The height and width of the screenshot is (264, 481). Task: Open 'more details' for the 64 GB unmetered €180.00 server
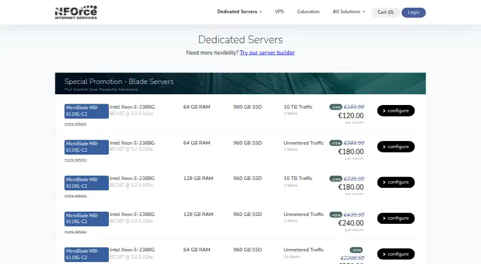[76, 160]
